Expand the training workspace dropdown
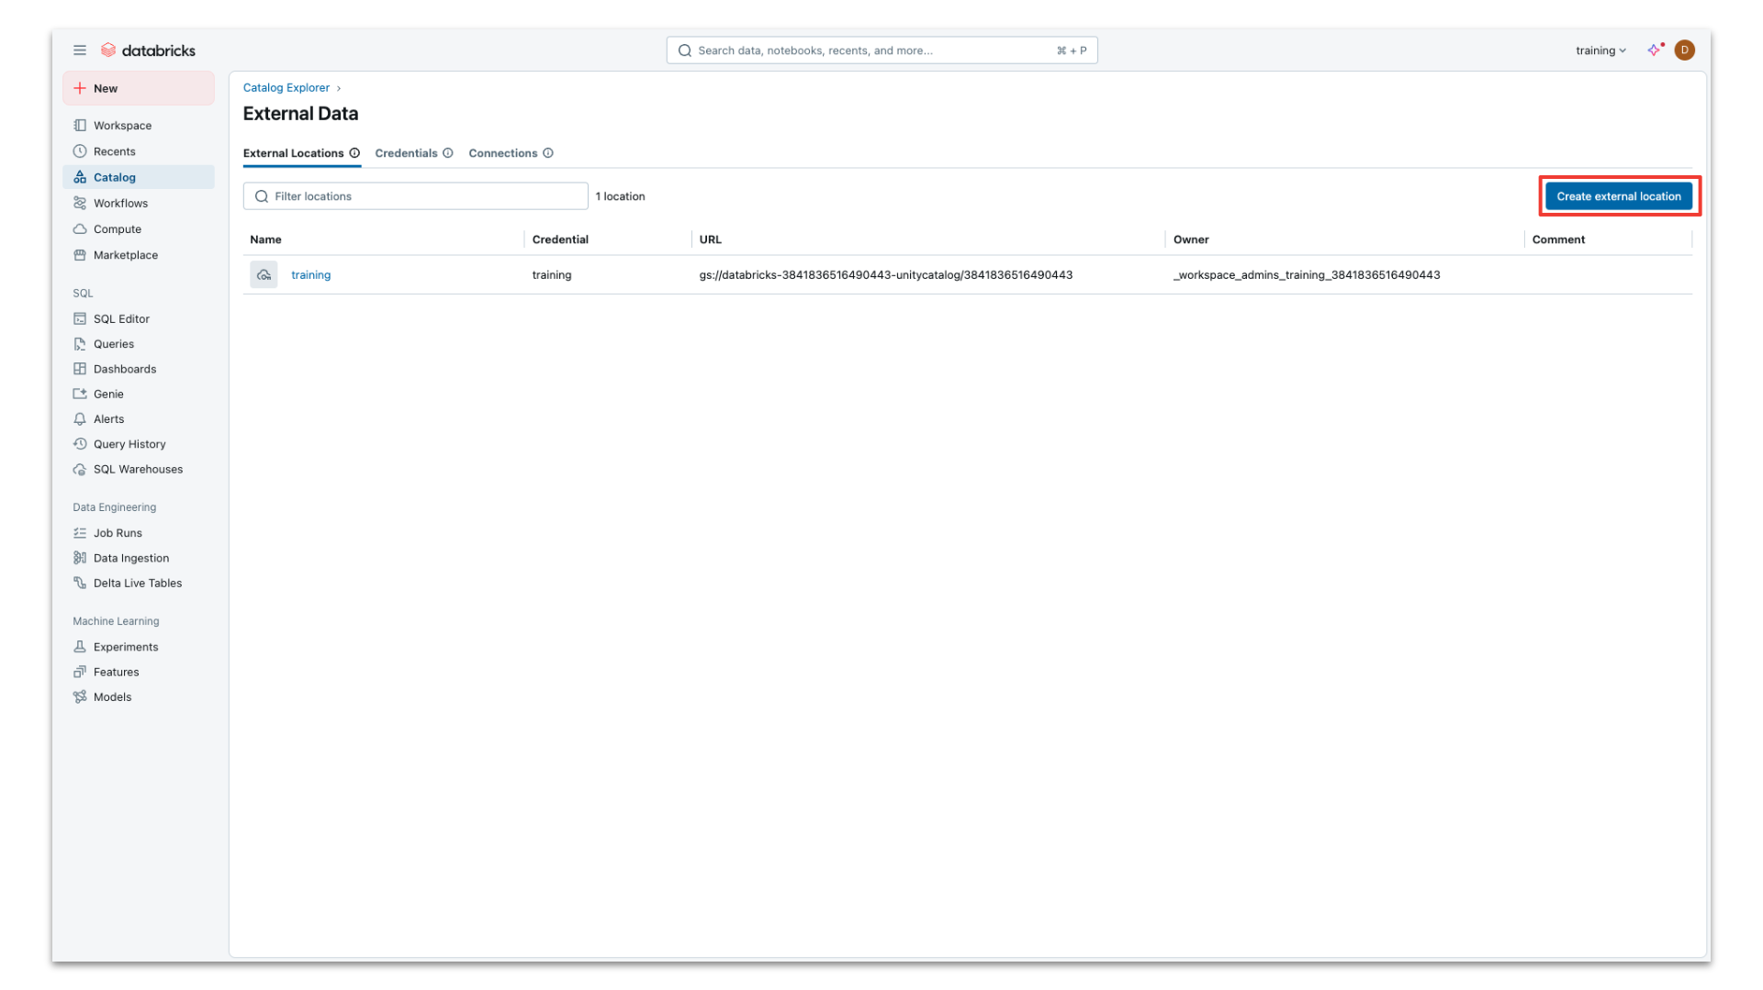 click(x=1600, y=50)
